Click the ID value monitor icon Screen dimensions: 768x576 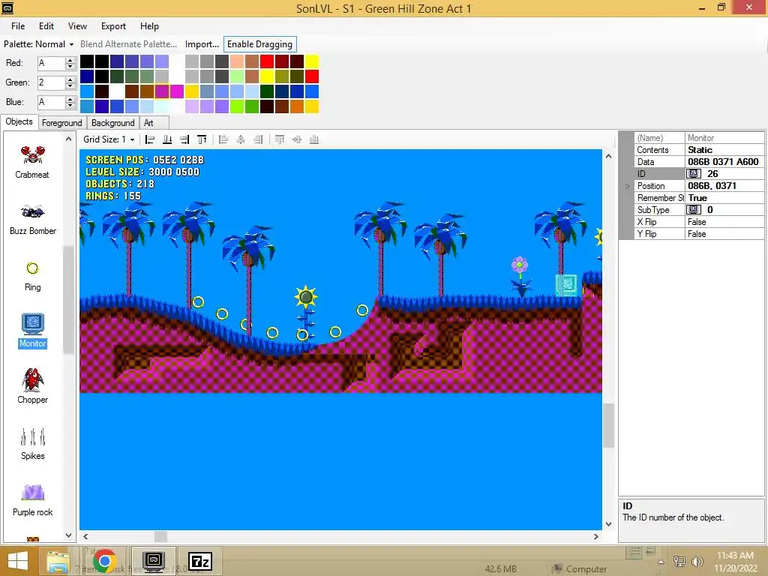click(x=694, y=173)
